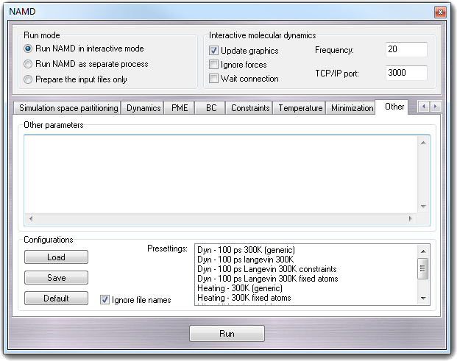Viewport: 457px width, 361px height.
Task: Click the Other parameters scroll down arrow
Action: pyautogui.click(x=423, y=207)
